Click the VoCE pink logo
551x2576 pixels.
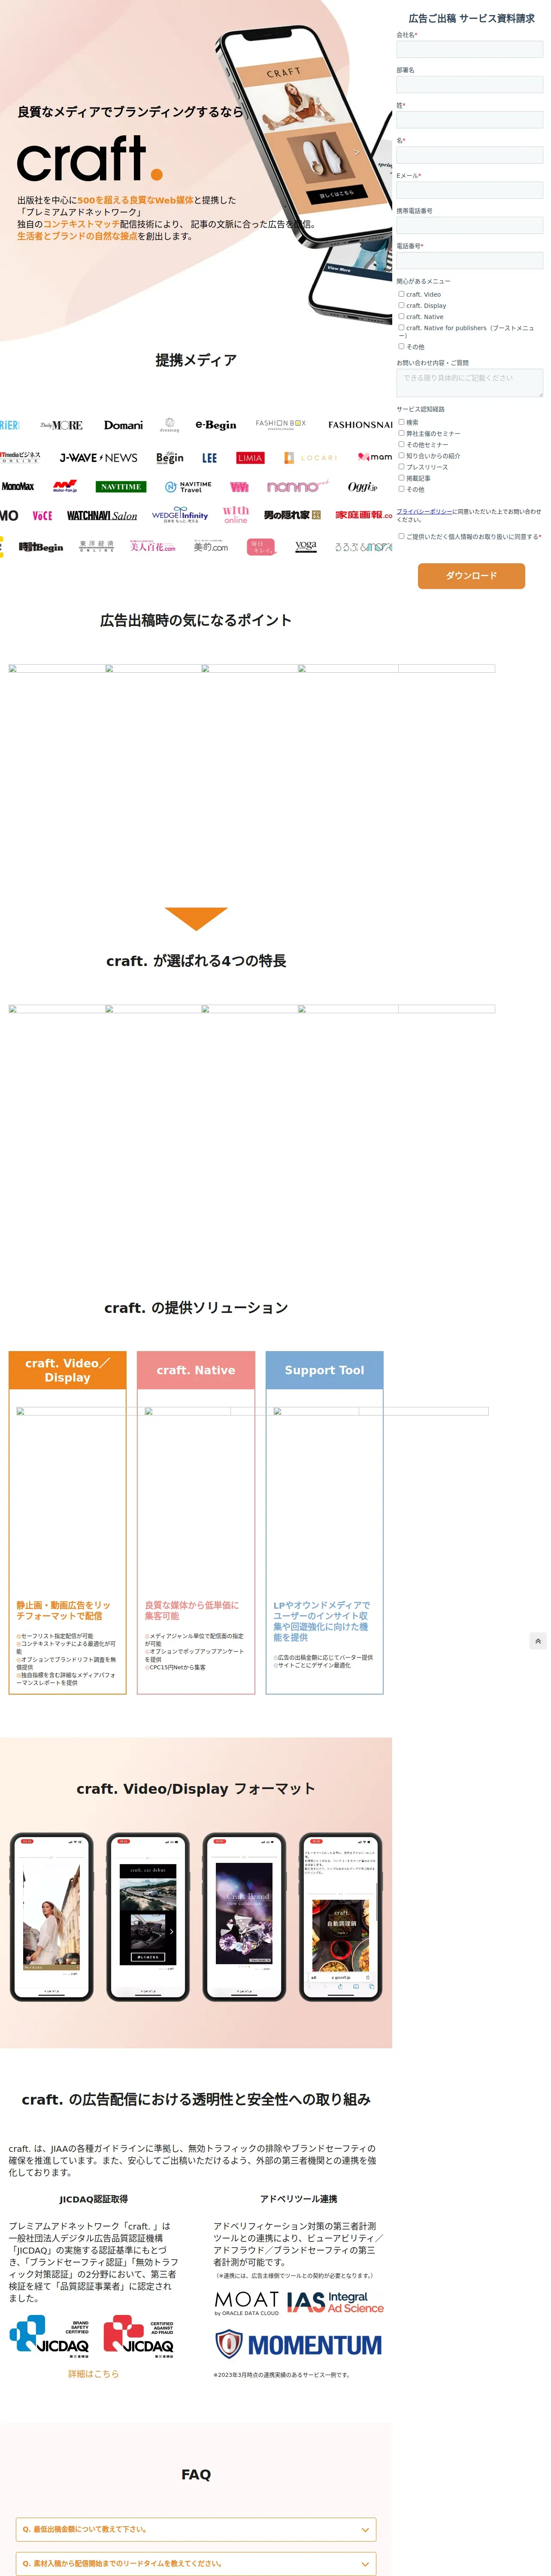[42, 516]
